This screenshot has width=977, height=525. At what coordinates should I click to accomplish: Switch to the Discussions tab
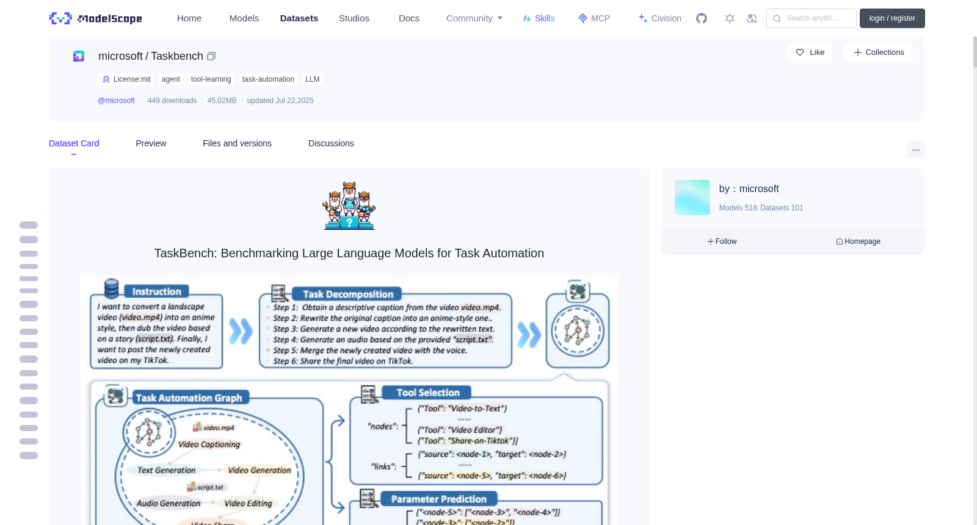(331, 143)
